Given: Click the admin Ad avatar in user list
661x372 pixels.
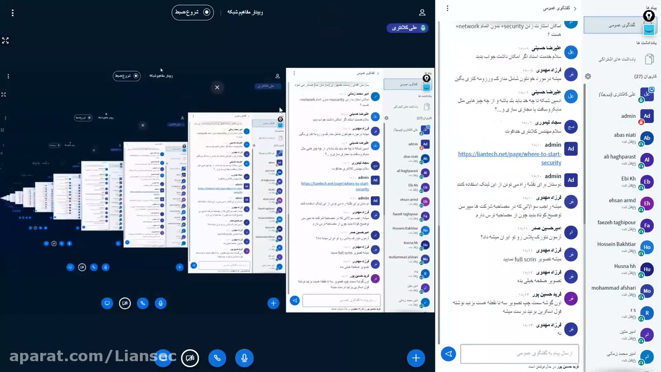Looking at the screenshot, I should 647,116.
